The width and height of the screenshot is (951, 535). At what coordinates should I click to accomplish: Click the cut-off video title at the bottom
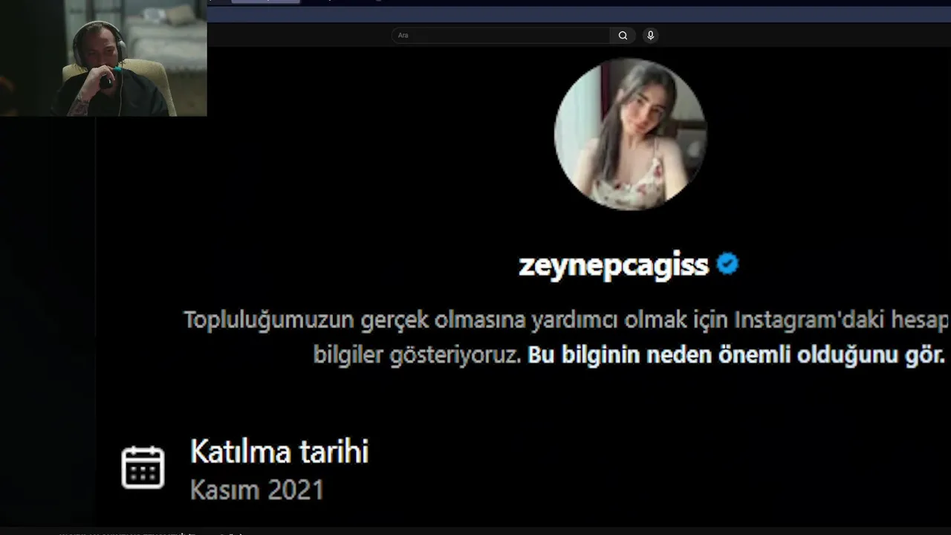pyautogui.click(x=149, y=532)
